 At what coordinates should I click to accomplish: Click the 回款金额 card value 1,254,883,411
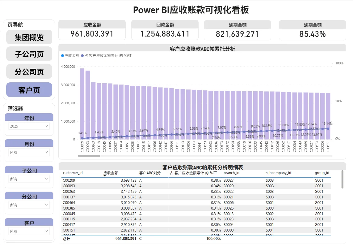pos(165,34)
